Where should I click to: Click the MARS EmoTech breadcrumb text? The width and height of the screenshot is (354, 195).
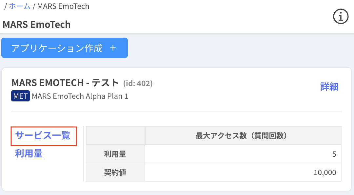(63, 6)
